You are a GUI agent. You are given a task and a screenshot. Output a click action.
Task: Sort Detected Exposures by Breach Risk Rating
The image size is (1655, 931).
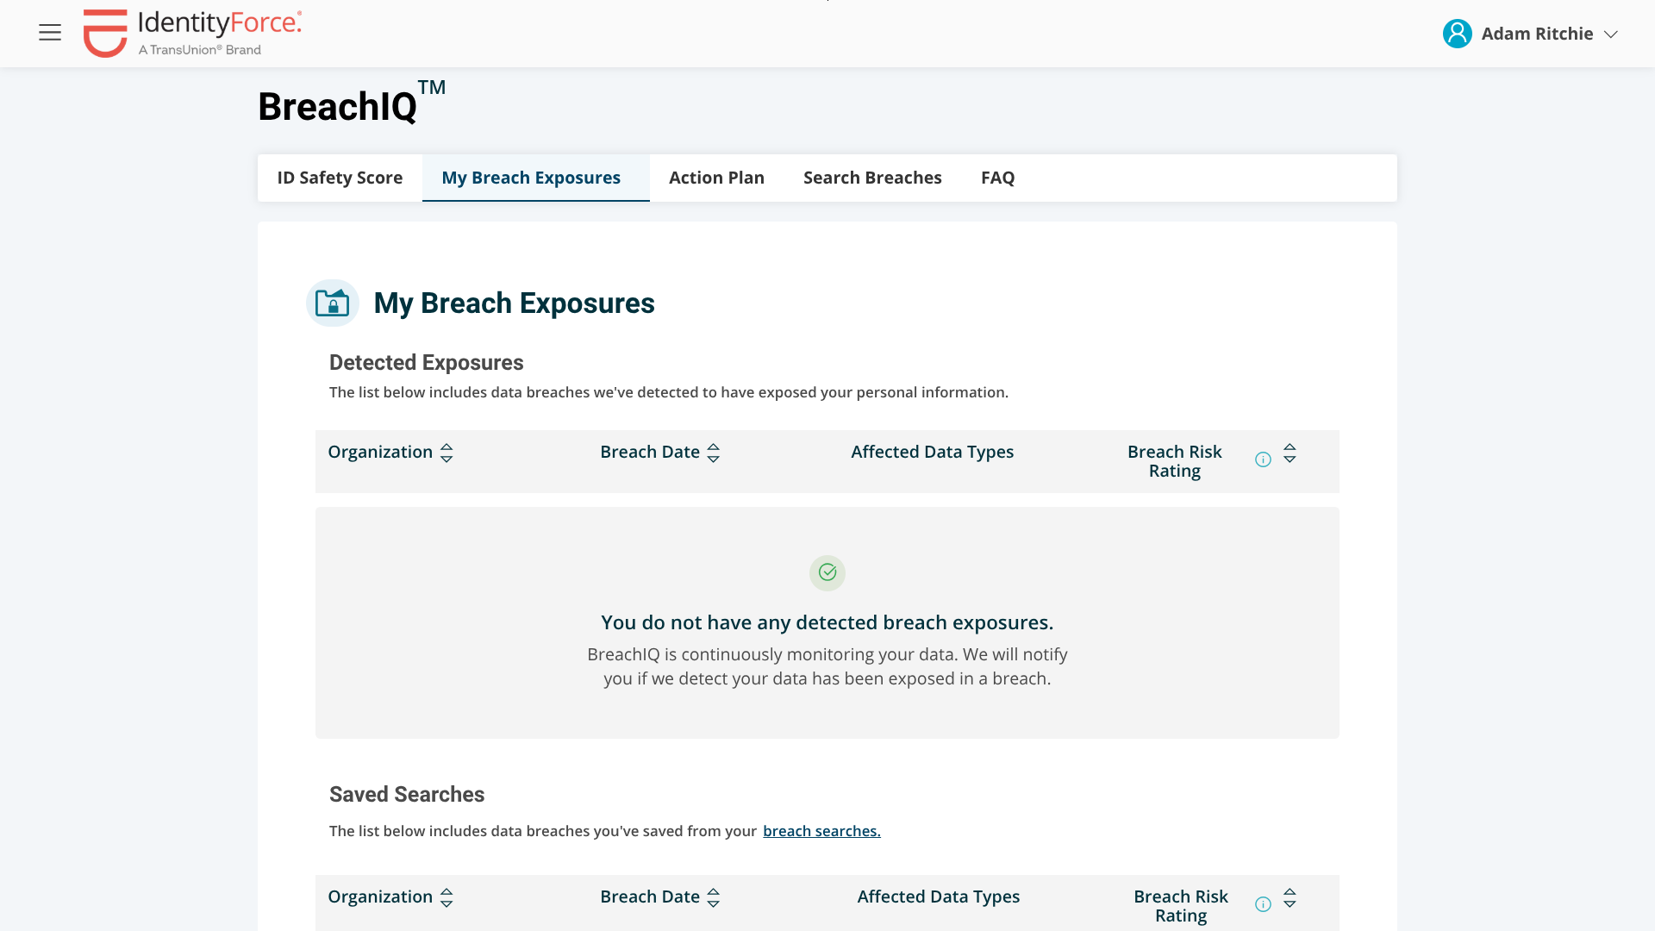[x=1290, y=453]
